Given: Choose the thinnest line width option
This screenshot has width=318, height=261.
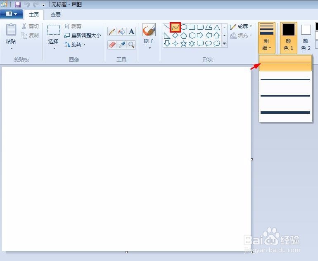Looking at the screenshot, I should coord(285,63).
